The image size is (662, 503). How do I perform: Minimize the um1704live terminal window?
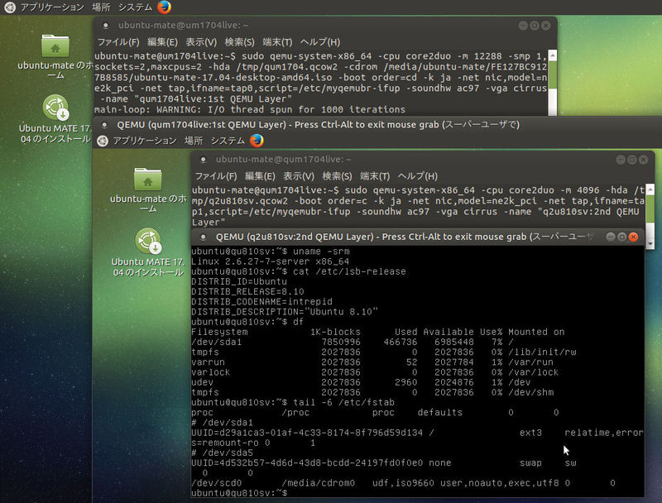pyautogui.click(x=523, y=26)
